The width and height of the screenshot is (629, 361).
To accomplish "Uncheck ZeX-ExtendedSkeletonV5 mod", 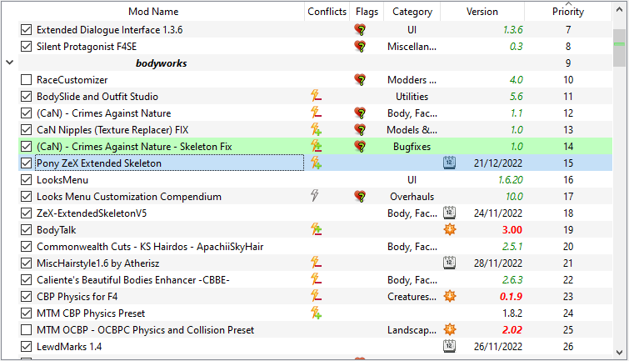I will [x=26, y=213].
